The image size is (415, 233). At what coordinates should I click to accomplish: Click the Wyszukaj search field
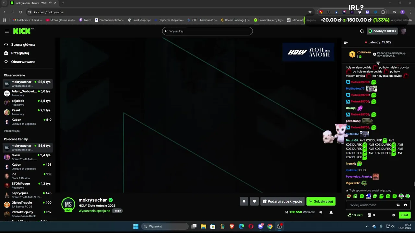(207, 31)
